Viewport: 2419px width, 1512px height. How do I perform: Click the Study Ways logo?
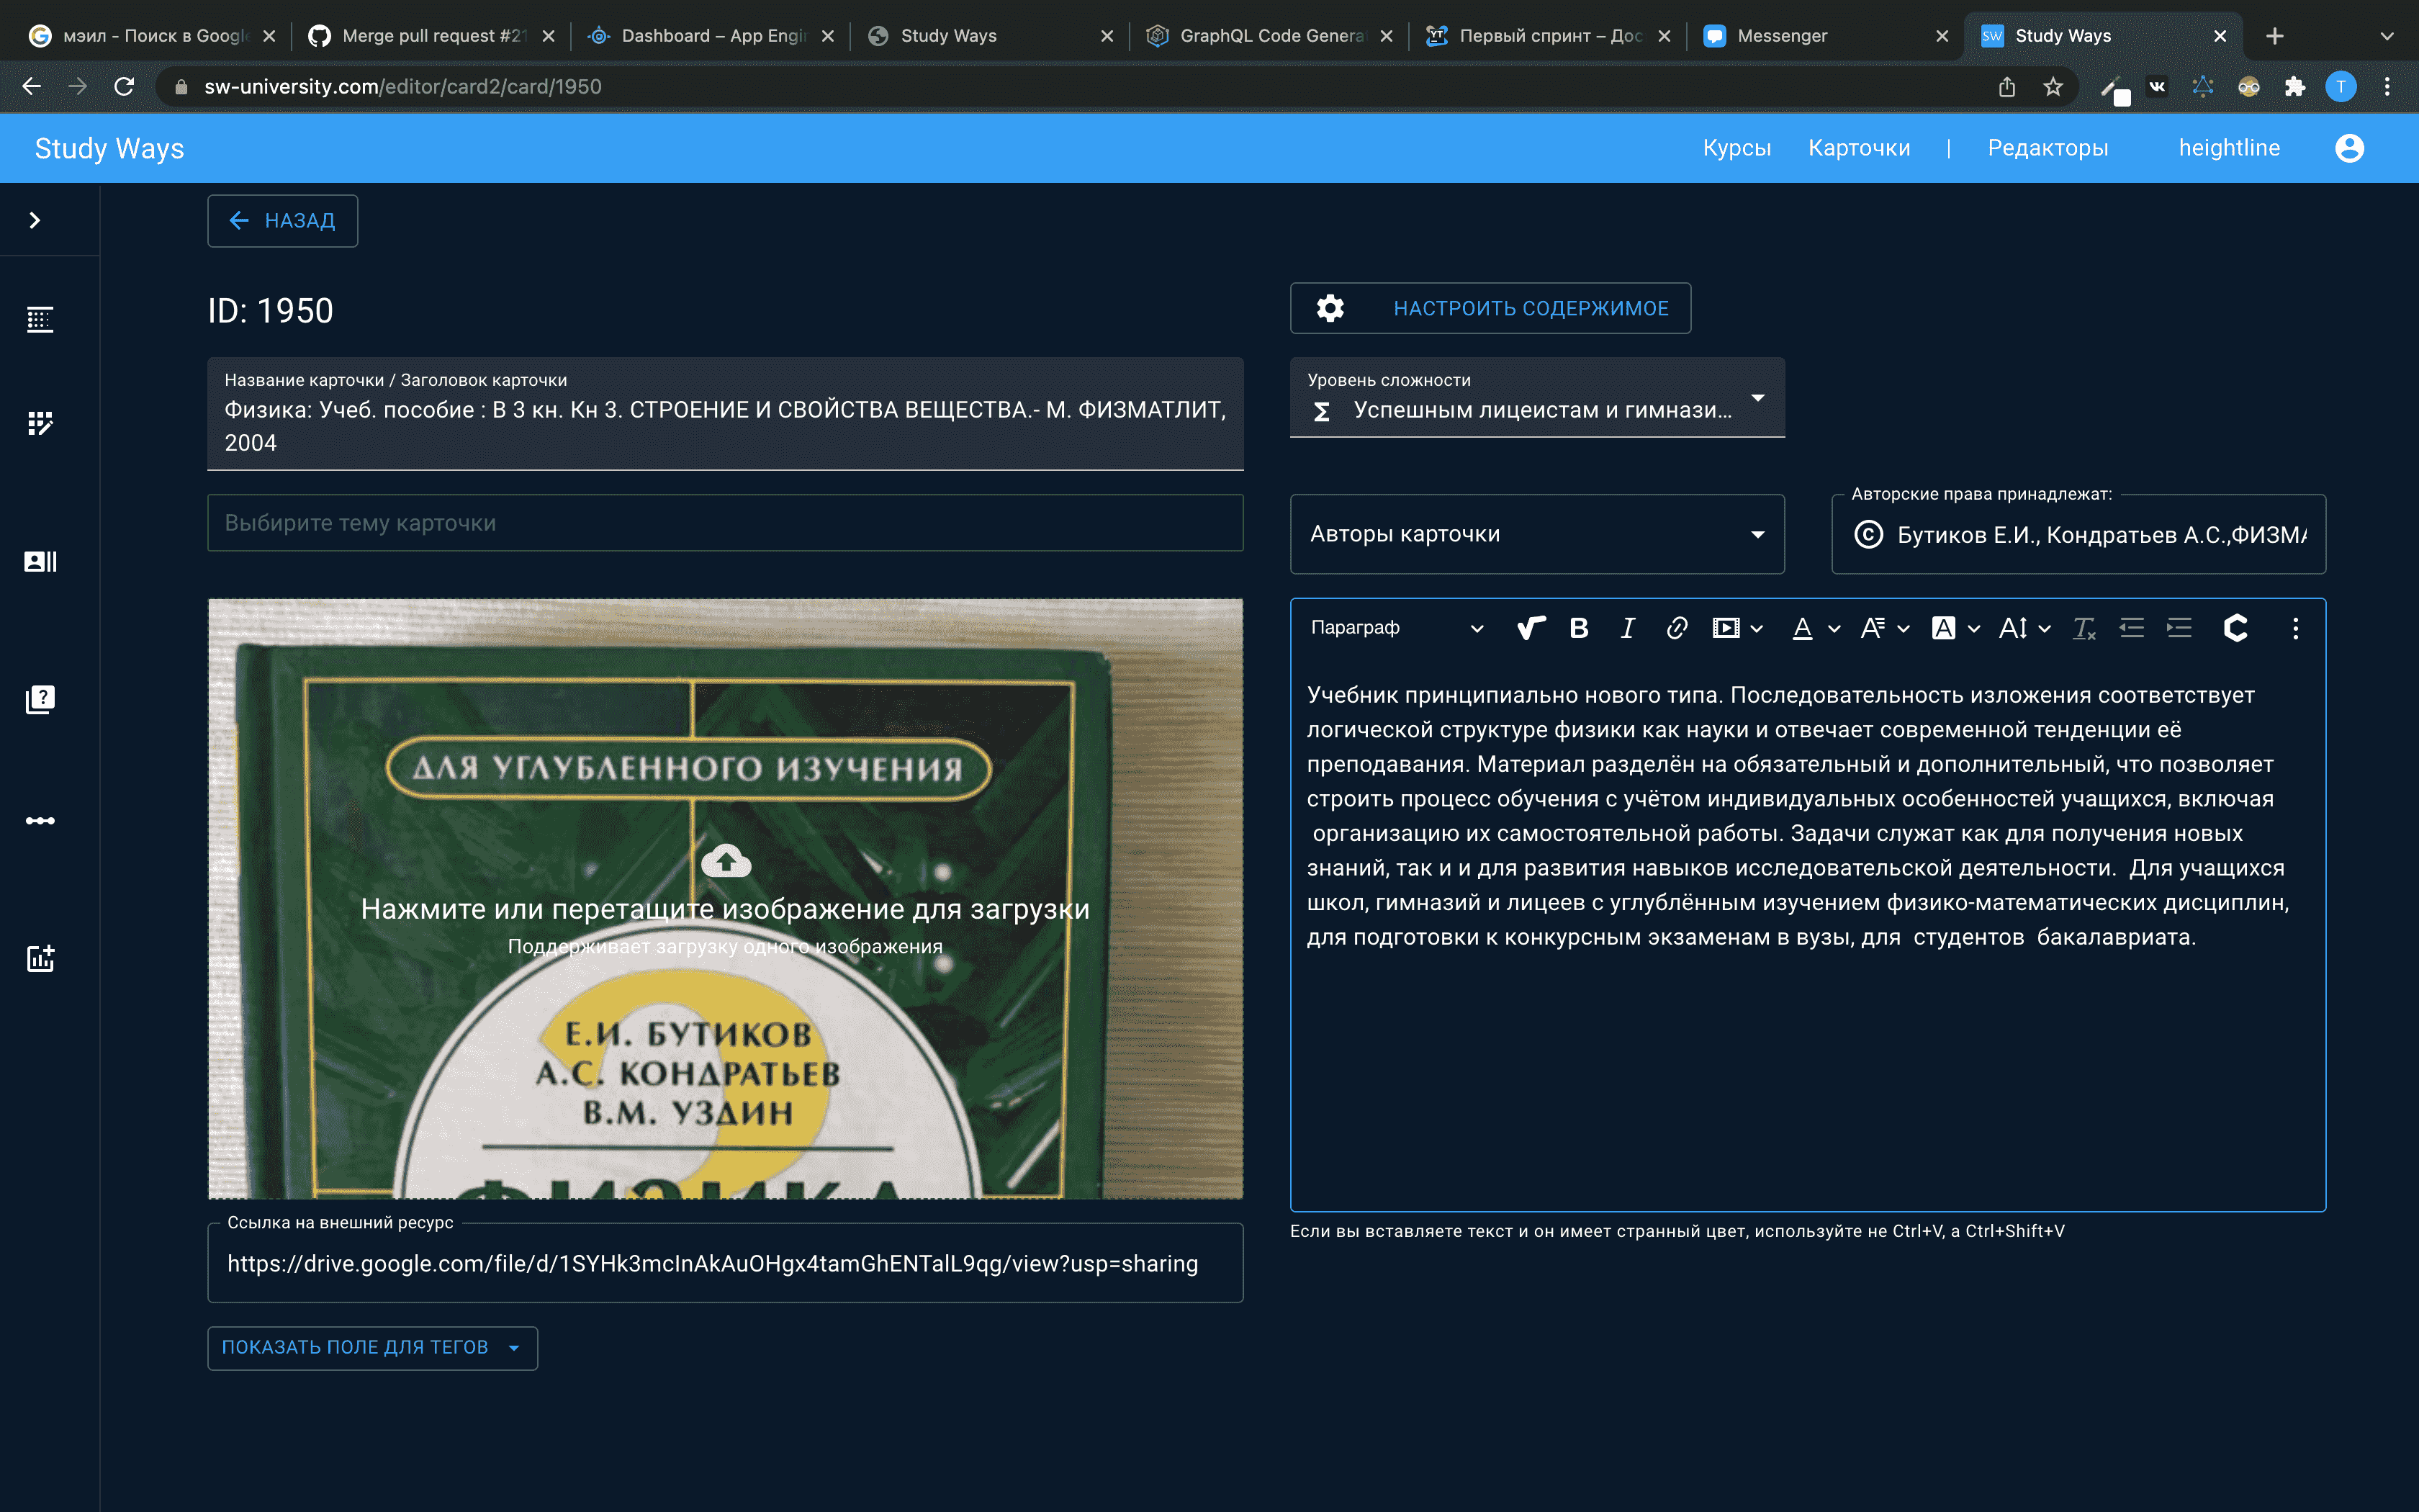[x=109, y=148]
